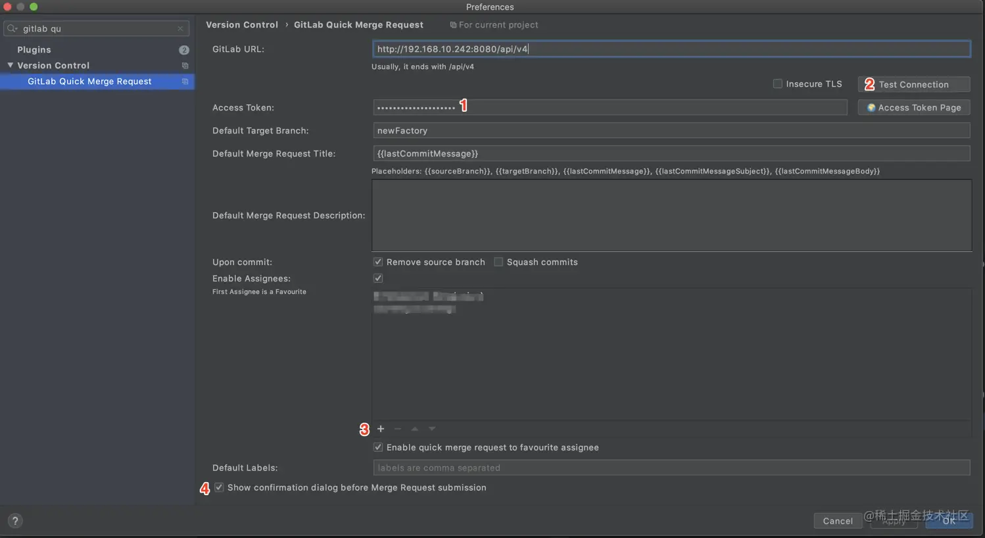The image size is (985, 538).
Task: Collapse the Version Control tree node
Action: (10, 65)
